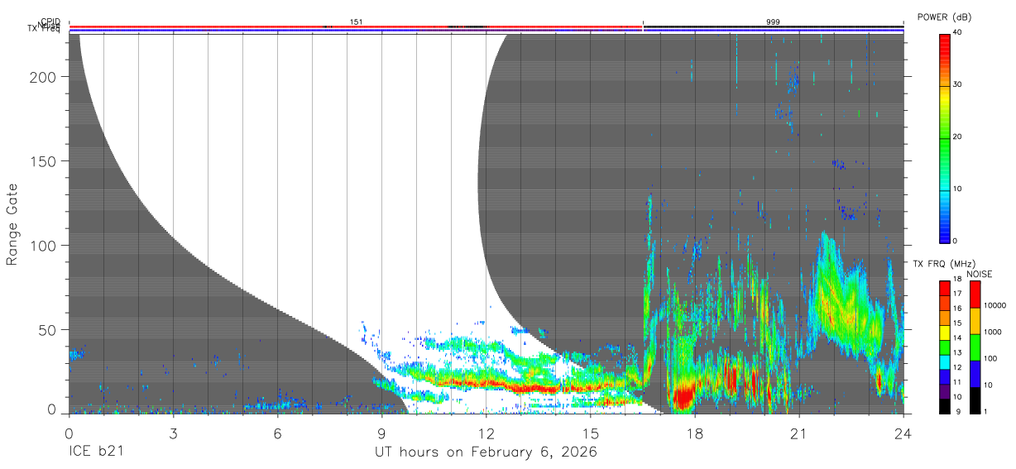1016x469 pixels.
Task: Click the 10000 label on NOISE scale
Action: point(994,306)
